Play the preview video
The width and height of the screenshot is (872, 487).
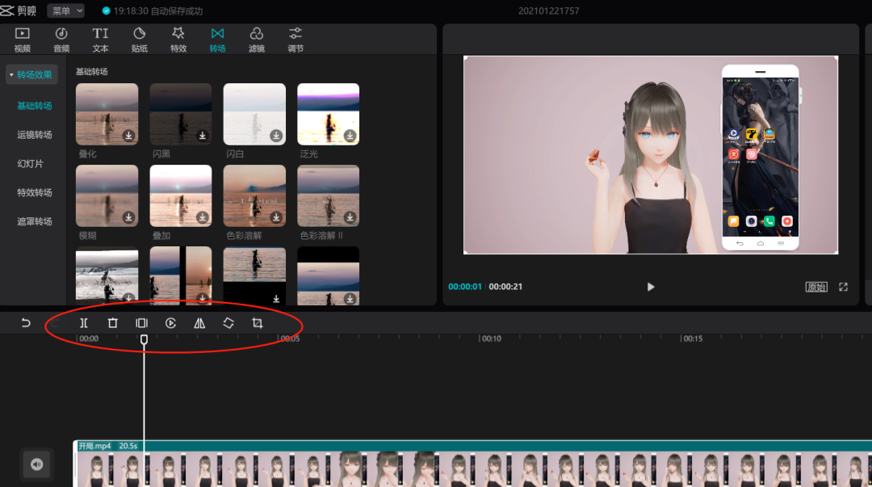[x=651, y=287]
